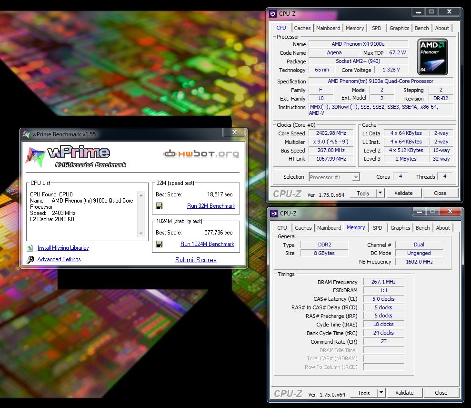Select SPD tab in lower CPU-Z
This screenshot has width=471, height=408.
[x=378, y=228]
